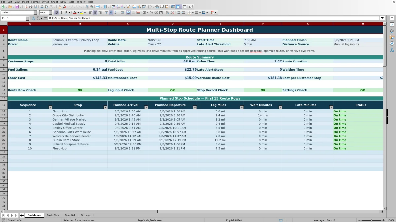This screenshot has height=222, width=396.
Task: Click the English (USA) language status field
Action: tap(234, 220)
